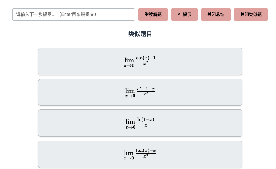
Task: Click the "lim" symbol in the logarithm problem
Action: click(x=130, y=122)
